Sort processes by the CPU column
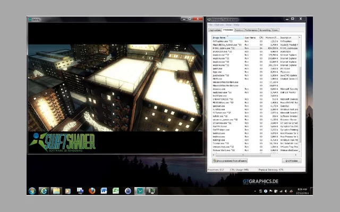Image resolution: width=340 pixels, height=212 pixels. (x=261, y=38)
